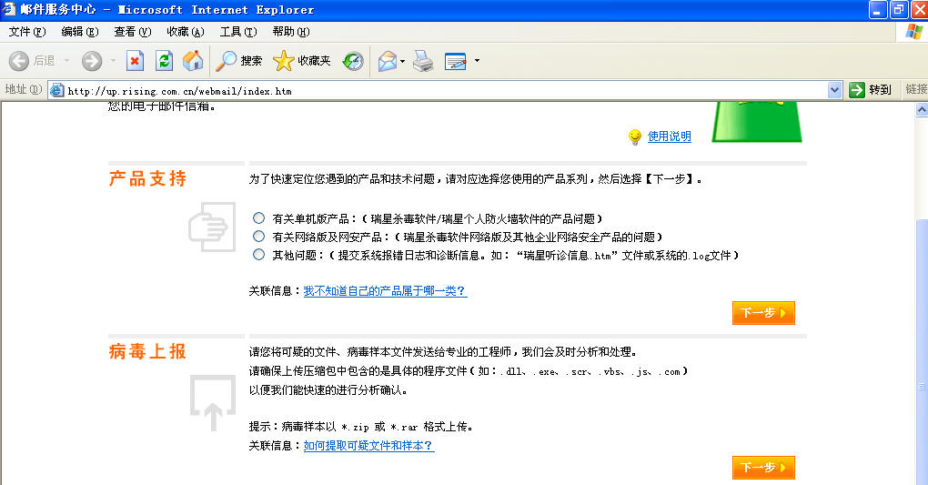The image size is (928, 485).
Task: Click text 提示:病毒样本以 *.zip 或 *.rar 格式上传
Action: [361, 427]
